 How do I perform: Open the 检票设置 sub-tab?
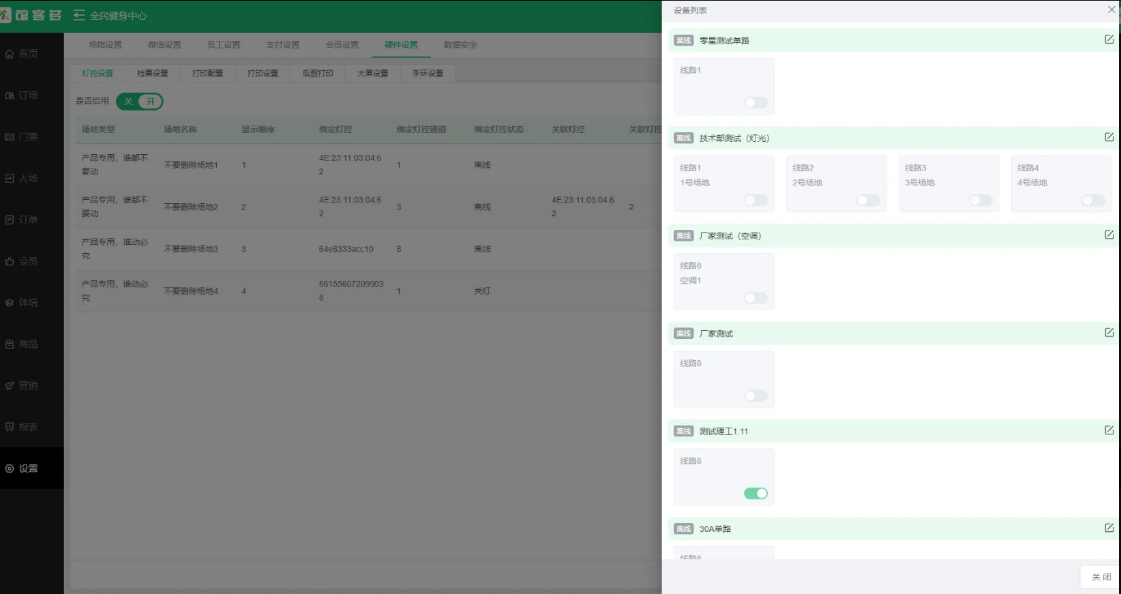pyautogui.click(x=153, y=74)
